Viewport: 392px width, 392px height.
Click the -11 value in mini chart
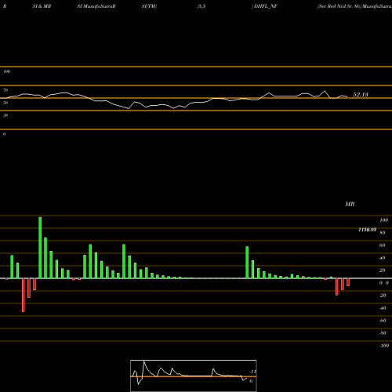coord(252,372)
